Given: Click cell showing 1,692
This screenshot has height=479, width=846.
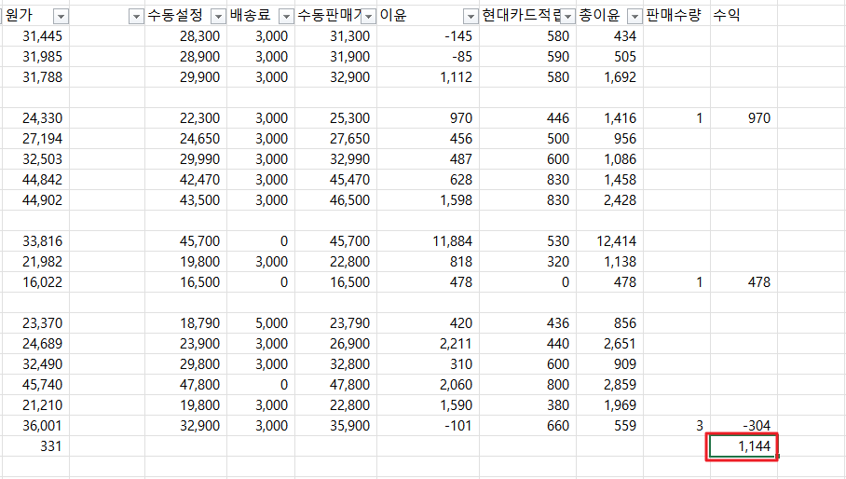Looking at the screenshot, I should pos(609,77).
